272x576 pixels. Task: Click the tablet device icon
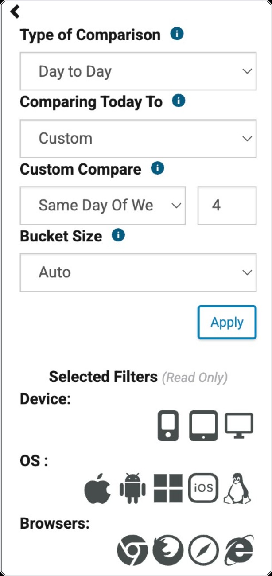click(x=204, y=425)
